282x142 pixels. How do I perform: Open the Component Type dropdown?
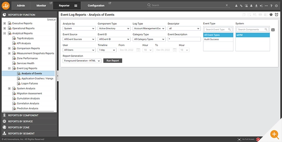click(114, 29)
